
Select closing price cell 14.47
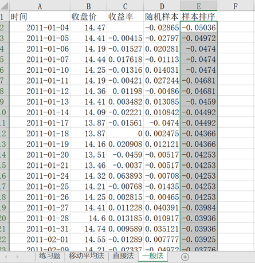(x=88, y=27)
